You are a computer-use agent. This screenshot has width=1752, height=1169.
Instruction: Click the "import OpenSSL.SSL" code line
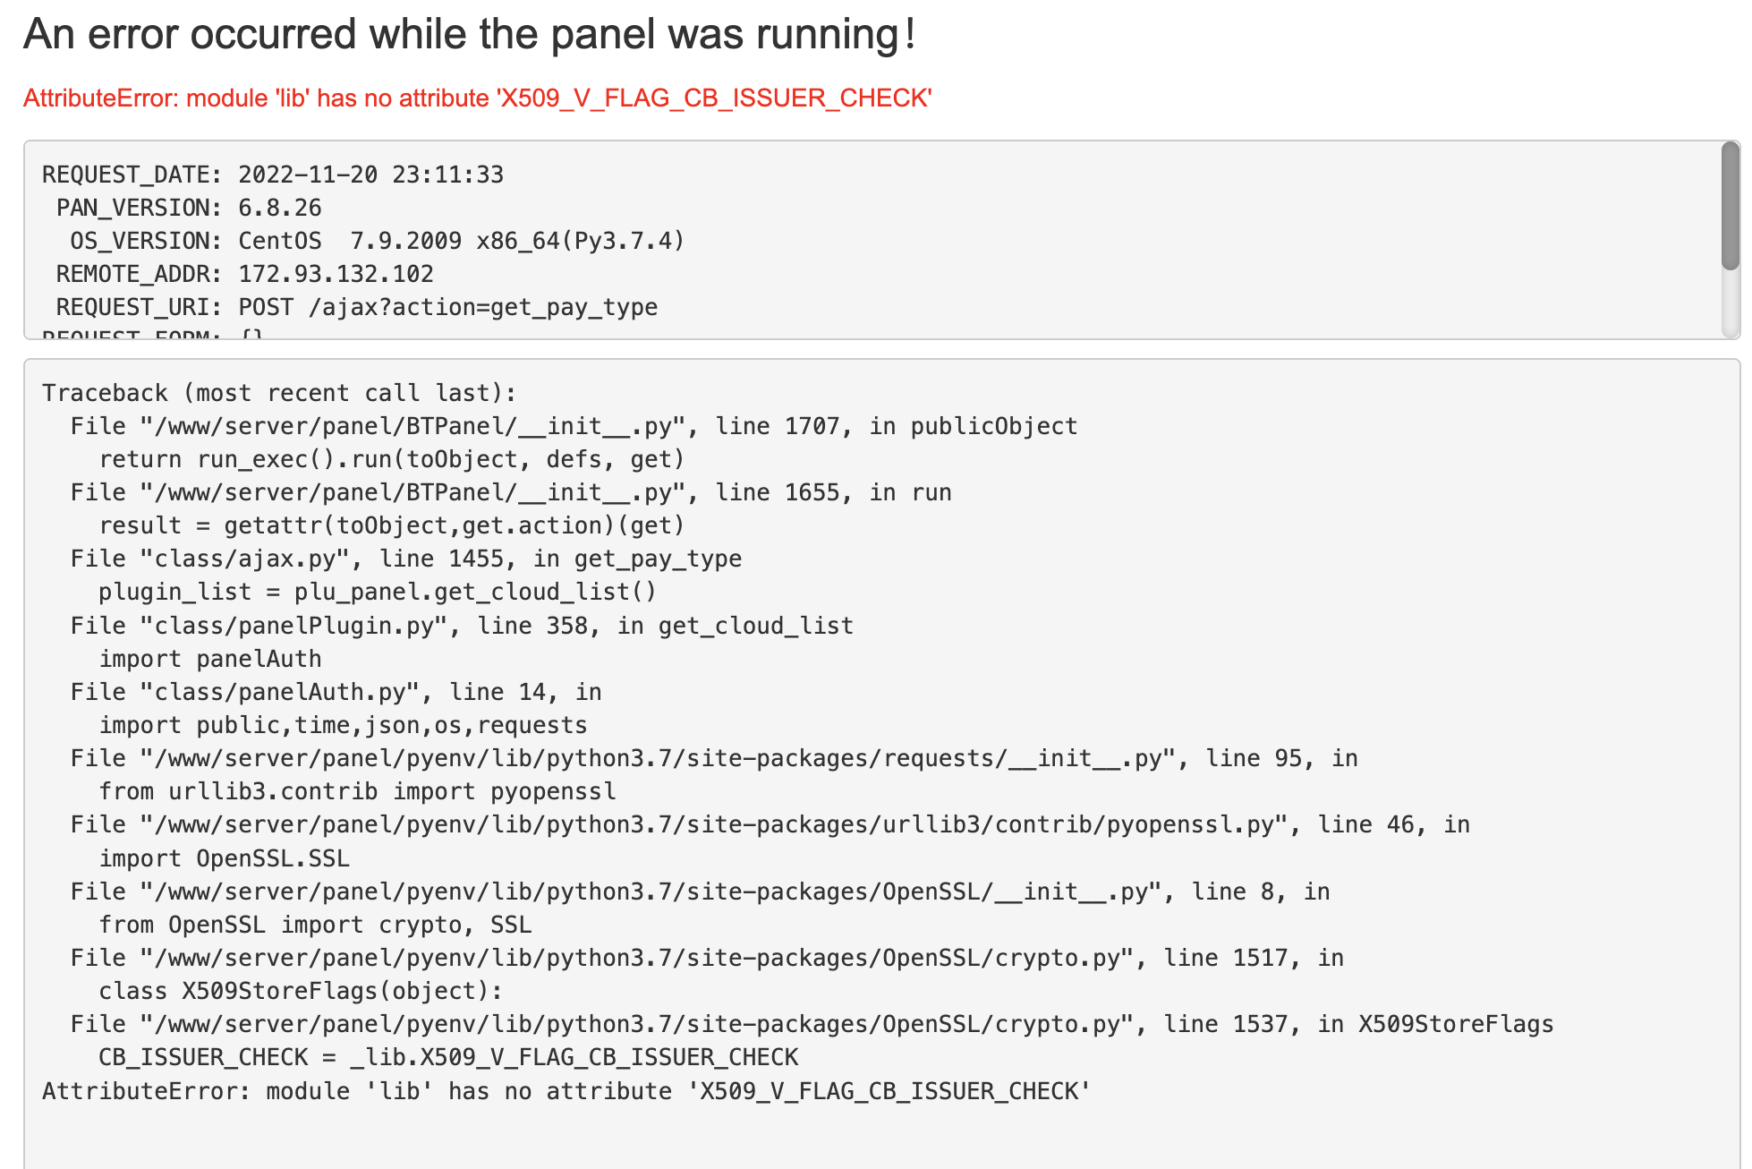click(x=224, y=858)
